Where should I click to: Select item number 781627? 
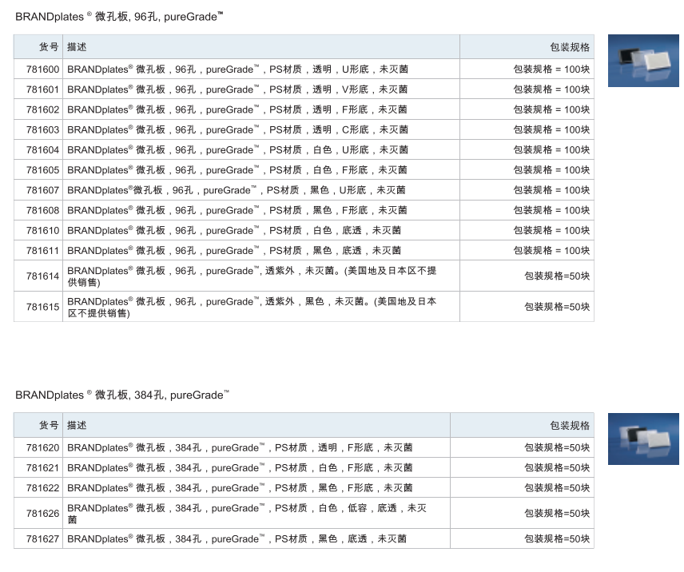42,539
